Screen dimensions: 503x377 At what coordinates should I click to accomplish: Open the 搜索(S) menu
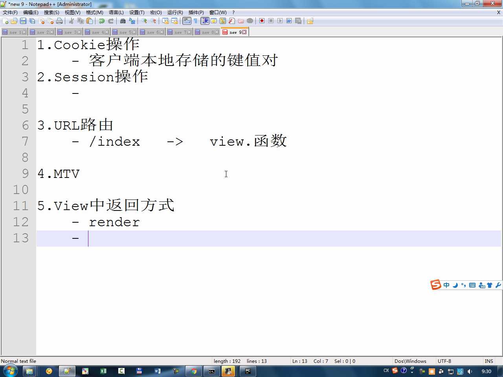(51, 13)
